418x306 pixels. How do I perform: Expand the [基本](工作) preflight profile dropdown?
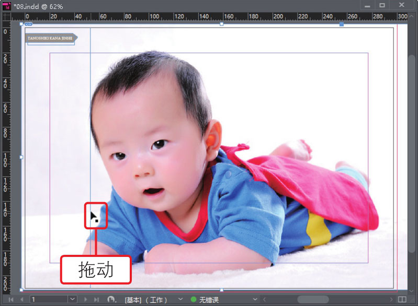click(x=180, y=300)
